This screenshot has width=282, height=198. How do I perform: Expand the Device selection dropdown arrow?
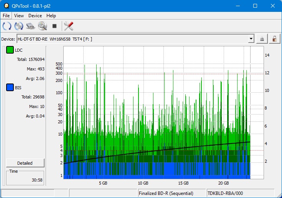click(x=251, y=39)
